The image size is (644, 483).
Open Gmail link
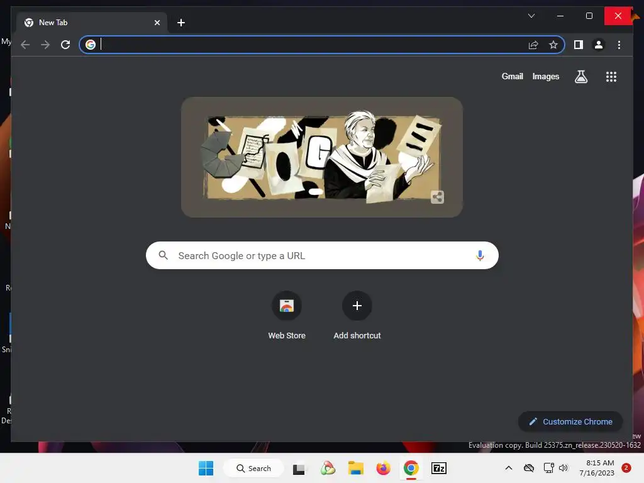click(x=512, y=76)
